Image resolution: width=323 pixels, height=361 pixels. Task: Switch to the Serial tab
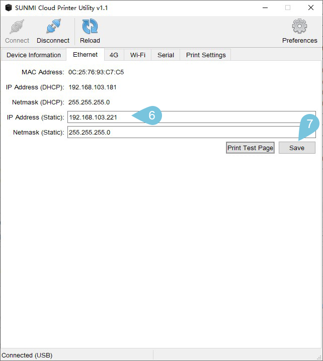166,55
